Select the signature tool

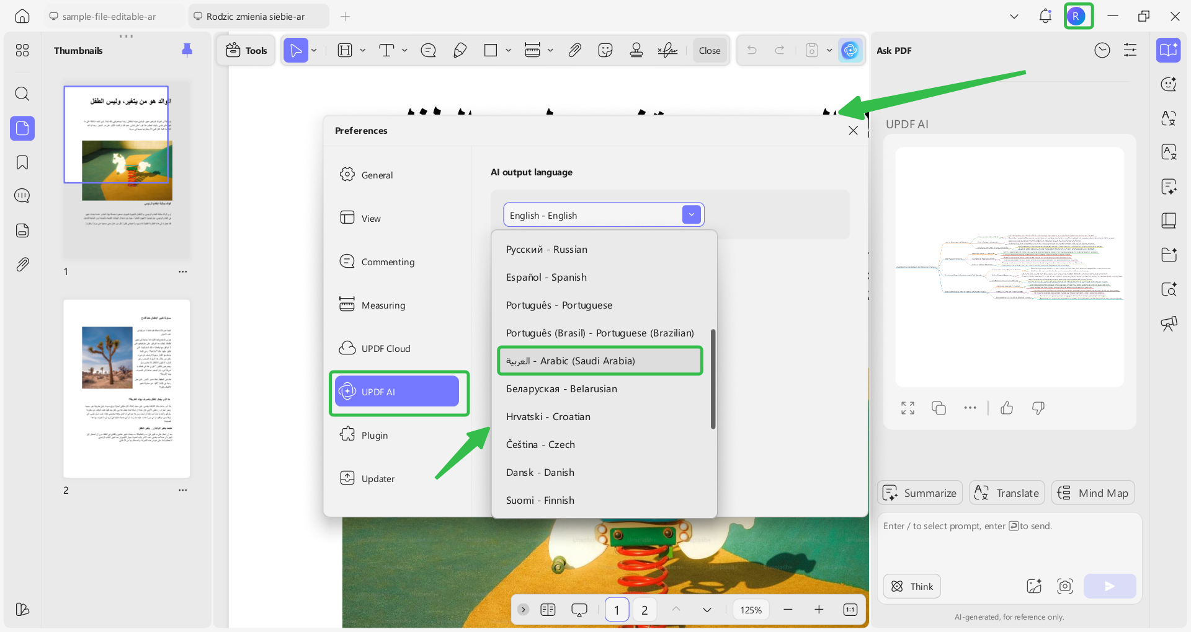pos(667,50)
